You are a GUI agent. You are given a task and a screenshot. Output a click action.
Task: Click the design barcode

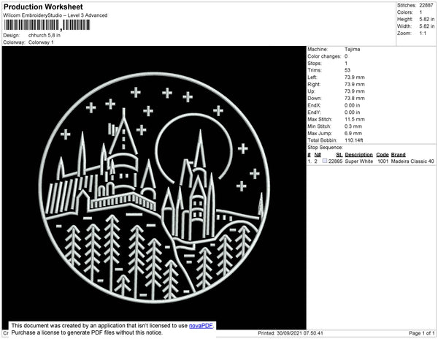(x=47, y=25)
